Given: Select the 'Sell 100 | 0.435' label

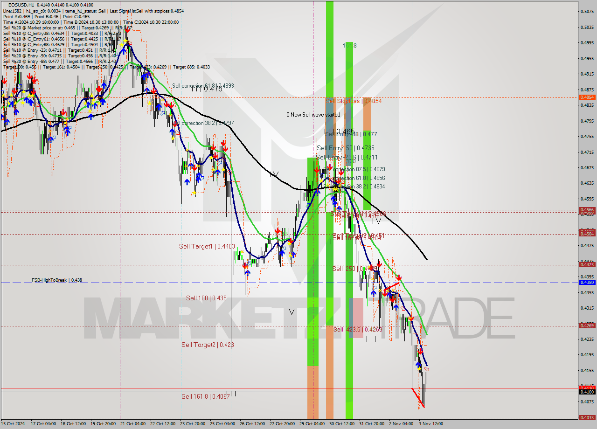Looking at the screenshot, I should coord(206,298).
